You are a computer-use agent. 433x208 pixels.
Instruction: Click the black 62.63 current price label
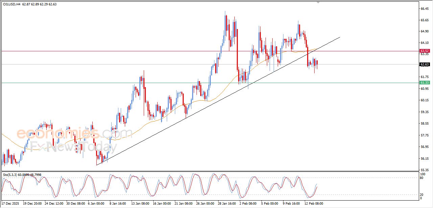[x=425, y=64]
